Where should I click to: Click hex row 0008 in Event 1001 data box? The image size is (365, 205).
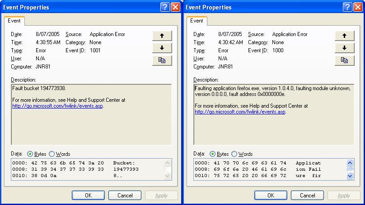75,169
